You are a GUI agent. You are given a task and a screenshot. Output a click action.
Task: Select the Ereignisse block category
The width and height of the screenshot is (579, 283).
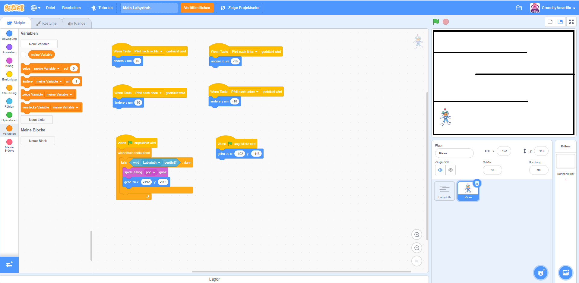(x=9, y=76)
